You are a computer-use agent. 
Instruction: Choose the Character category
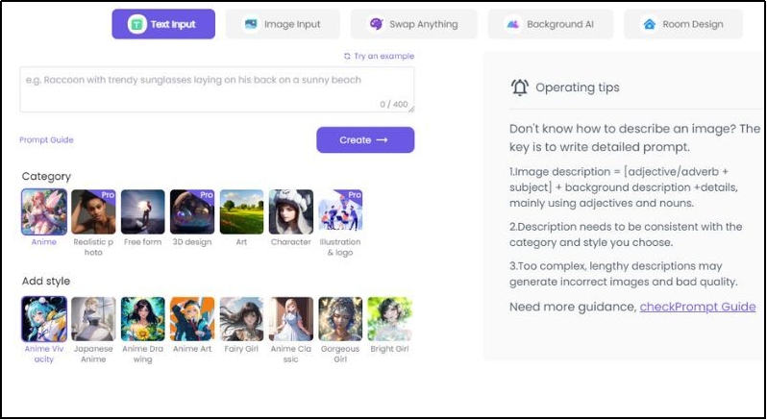(291, 211)
